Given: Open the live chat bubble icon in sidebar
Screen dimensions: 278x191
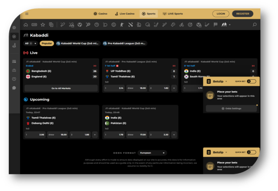Looking at the screenshot, I should [14, 88].
